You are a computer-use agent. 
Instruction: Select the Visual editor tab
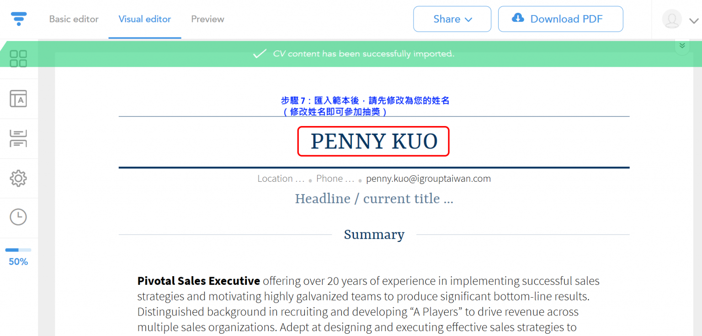145,19
